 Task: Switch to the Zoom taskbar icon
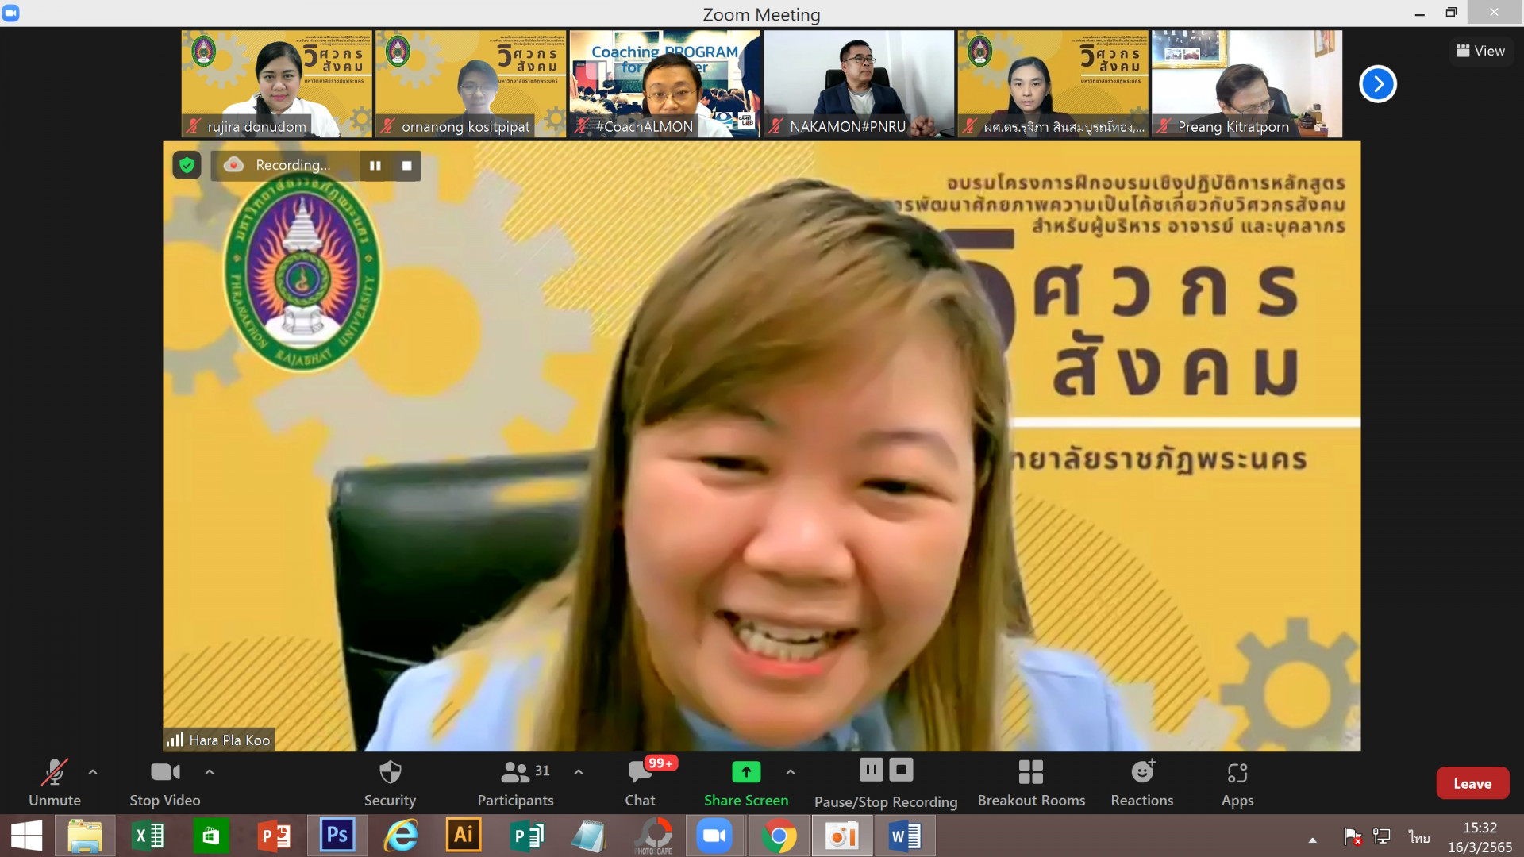(714, 836)
